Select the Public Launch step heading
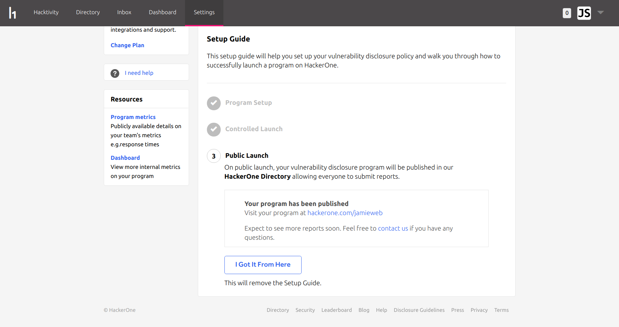The height and width of the screenshot is (327, 619). tap(247, 155)
